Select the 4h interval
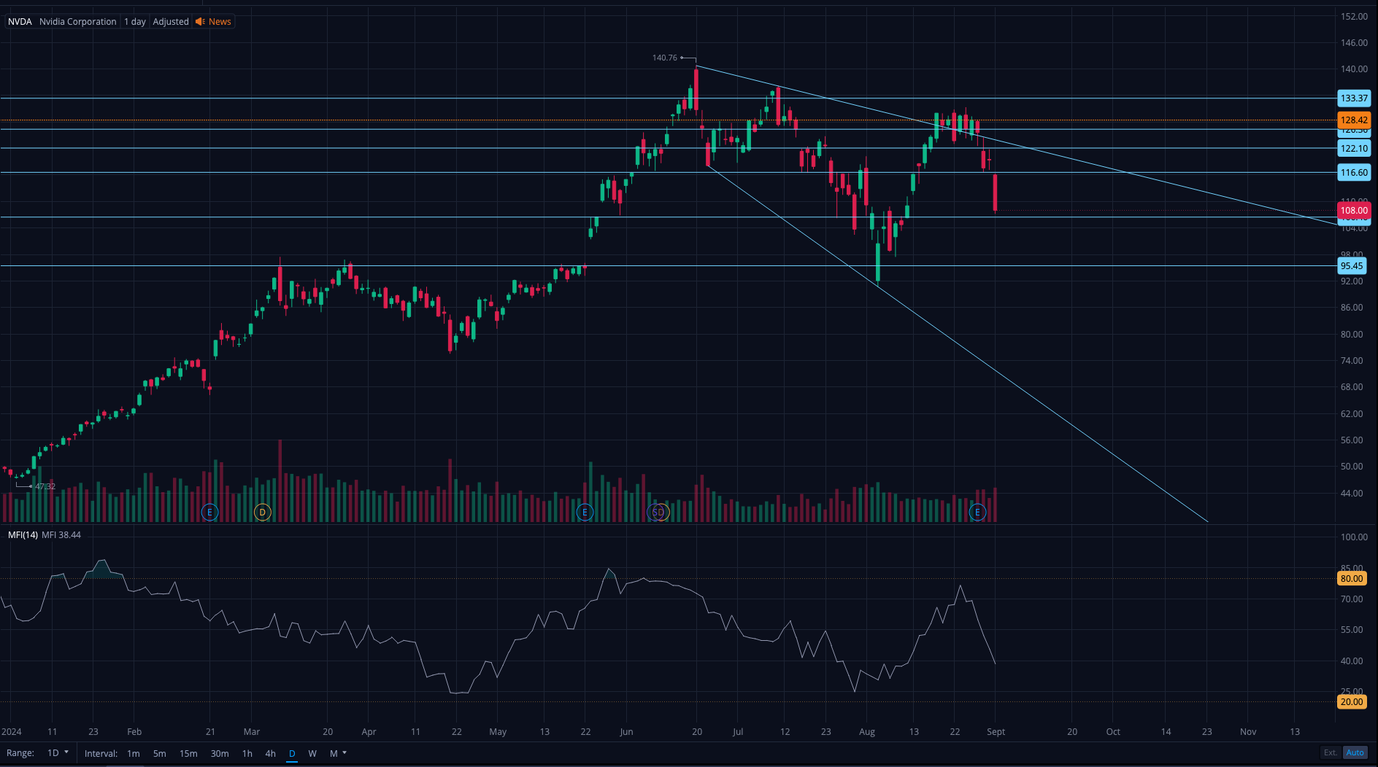The height and width of the screenshot is (767, 1378). (x=270, y=753)
